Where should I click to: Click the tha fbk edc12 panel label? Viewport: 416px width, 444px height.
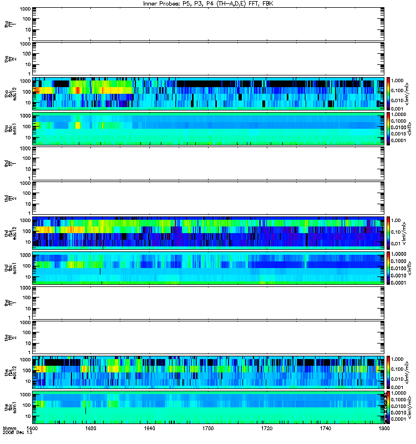pos(11,93)
